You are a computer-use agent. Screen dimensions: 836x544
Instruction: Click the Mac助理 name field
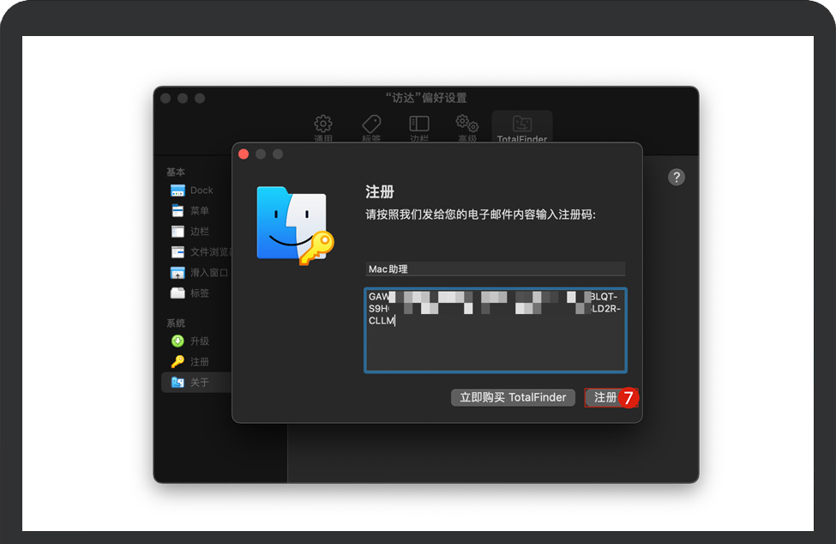coord(496,269)
